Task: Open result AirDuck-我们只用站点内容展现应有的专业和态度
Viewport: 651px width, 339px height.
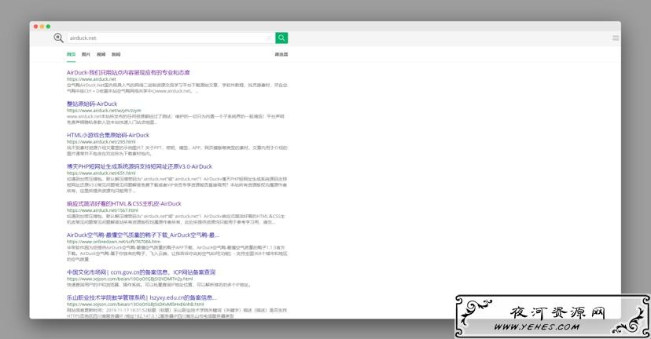Action: pos(128,72)
